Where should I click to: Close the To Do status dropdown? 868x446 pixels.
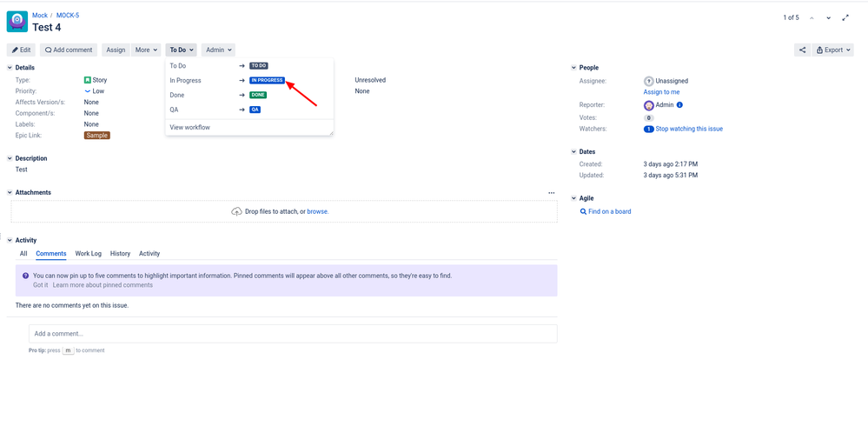click(x=181, y=50)
